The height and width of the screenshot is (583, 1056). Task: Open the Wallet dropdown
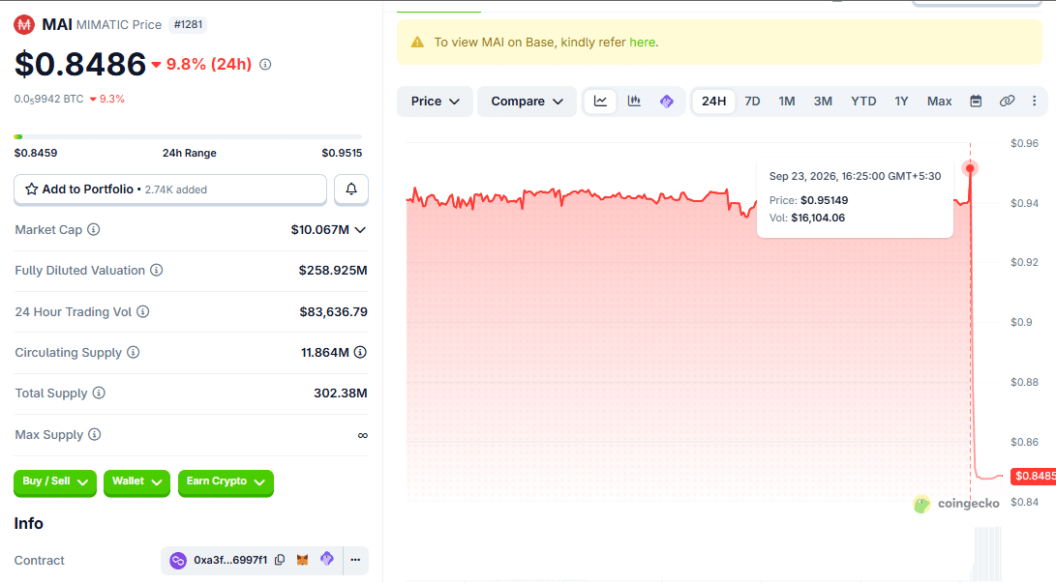(136, 482)
